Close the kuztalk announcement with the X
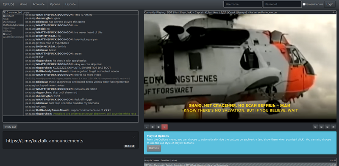Screen dimensions: 339x166 (133, 137)
